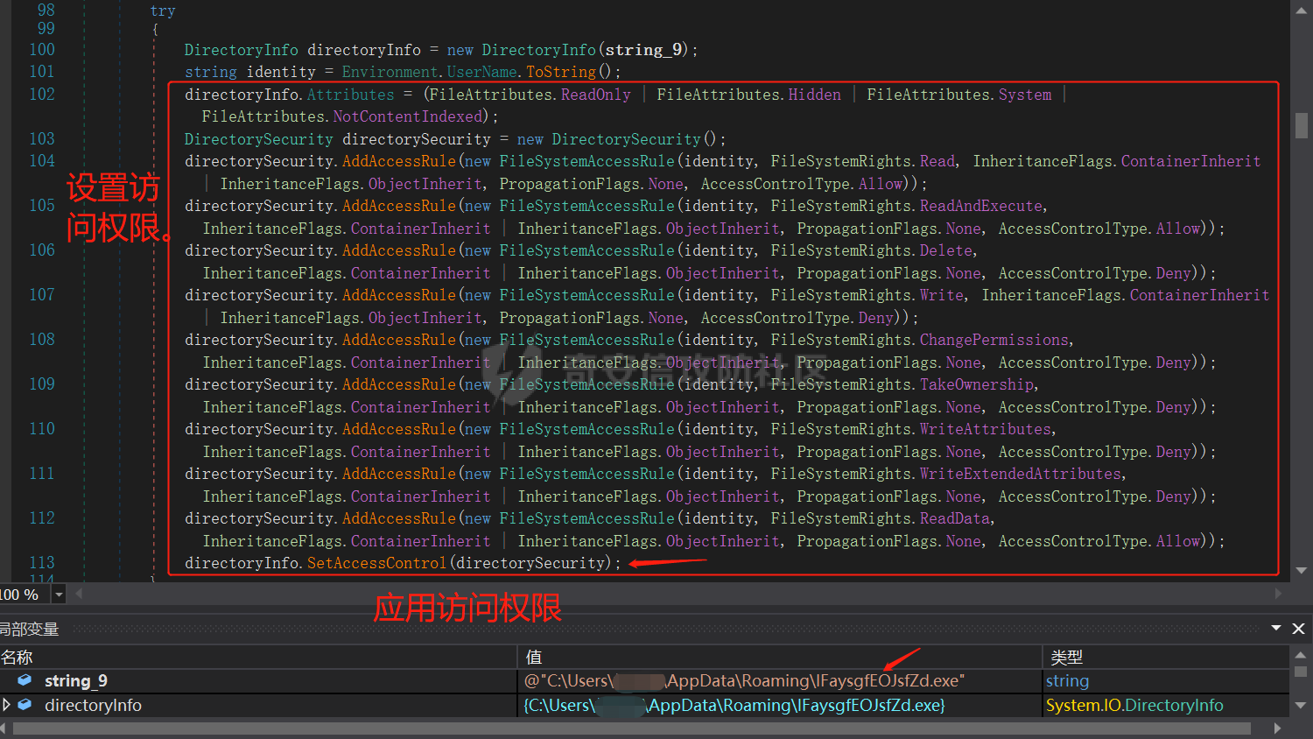Click 'ReadOnly' attribute on line 102

click(595, 95)
